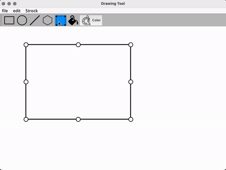Select the Hexagon polygon tool
Viewport: 226px width, 170px height.
(47, 20)
